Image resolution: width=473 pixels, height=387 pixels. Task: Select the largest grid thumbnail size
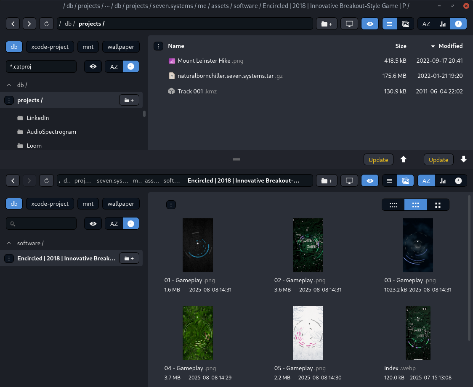[438, 205]
